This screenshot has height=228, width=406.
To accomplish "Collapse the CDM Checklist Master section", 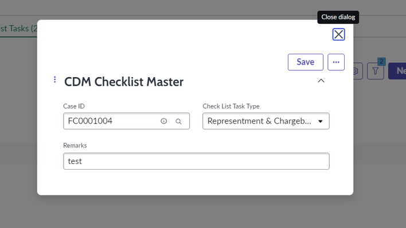I will [x=321, y=81].
